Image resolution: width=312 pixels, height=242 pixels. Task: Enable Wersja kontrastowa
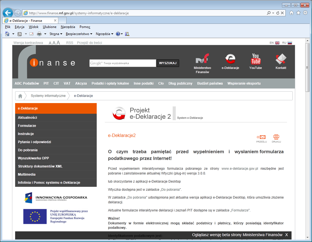pyautogui.click(x=28, y=43)
